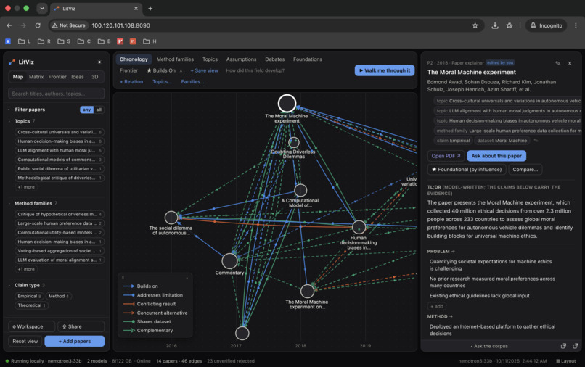The height and width of the screenshot is (367, 585).
Task: Reload the page with the refresh icon
Action: point(38,25)
